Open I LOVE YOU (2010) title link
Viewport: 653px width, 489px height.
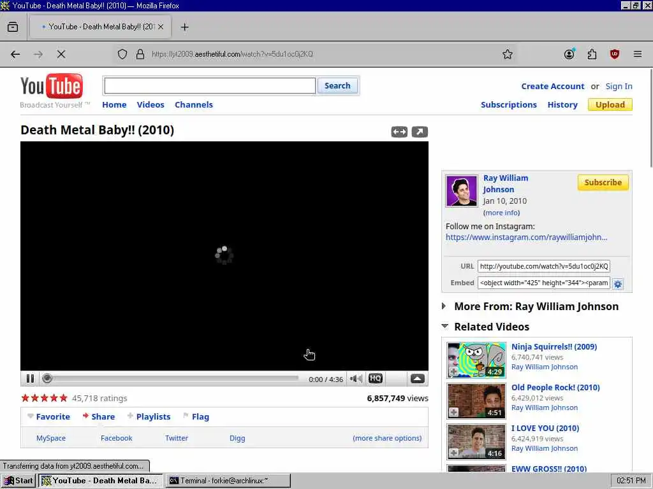click(x=545, y=429)
